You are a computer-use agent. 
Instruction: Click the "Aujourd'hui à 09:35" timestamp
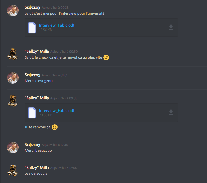(64, 98)
